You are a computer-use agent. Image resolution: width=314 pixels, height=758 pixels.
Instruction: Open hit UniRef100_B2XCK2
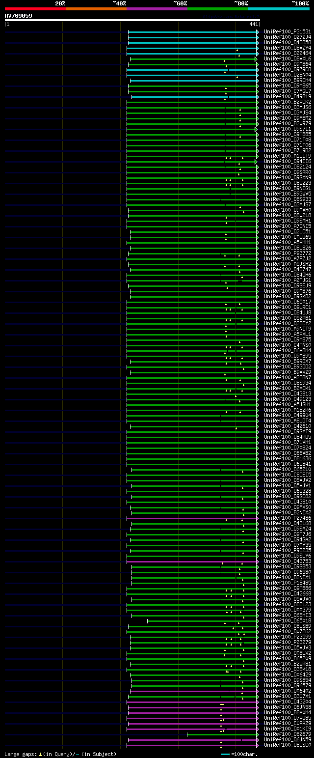tap(288, 102)
